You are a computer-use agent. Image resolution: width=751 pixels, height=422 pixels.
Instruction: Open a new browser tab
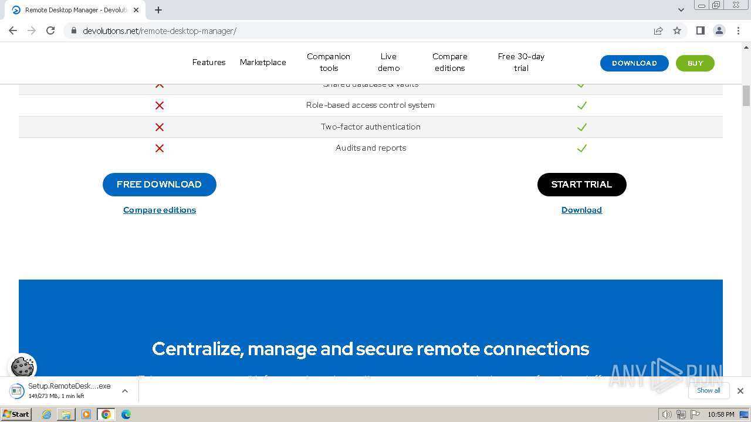click(158, 10)
